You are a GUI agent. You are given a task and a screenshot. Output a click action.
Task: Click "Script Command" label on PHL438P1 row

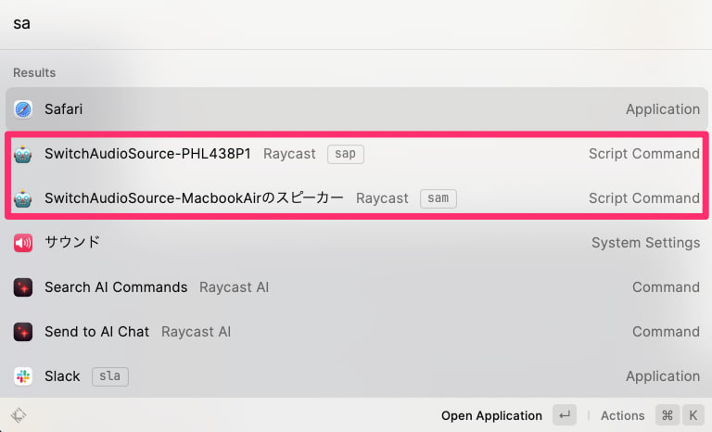click(644, 154)
